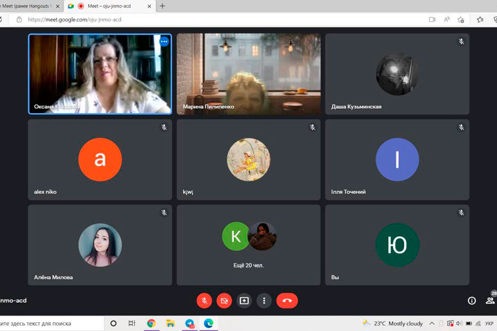Viewport: 497px width, 331px height.
Task: Click the Windows search text box
Action: pos(51,323)
